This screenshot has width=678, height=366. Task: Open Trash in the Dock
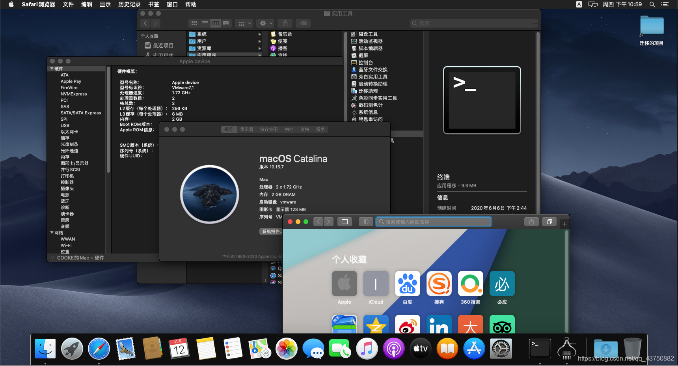click(x=632, y=349)
